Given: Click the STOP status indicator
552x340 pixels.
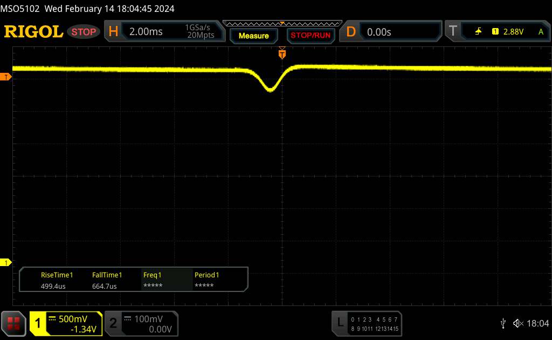Looking at the screenshot, I should tap(84, 32).
